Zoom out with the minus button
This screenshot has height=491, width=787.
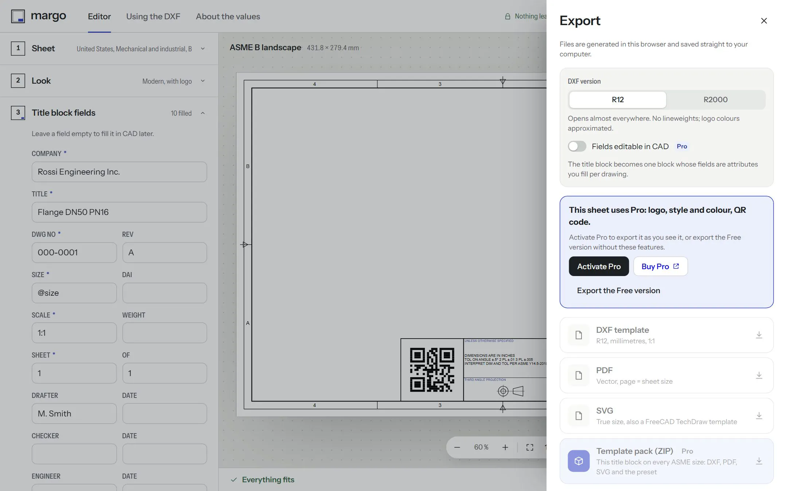(x=457, y=447)
